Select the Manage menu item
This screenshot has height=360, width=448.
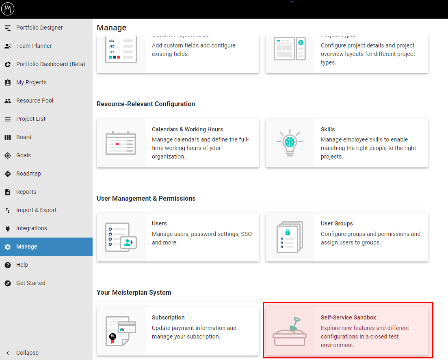coord(46,247)
